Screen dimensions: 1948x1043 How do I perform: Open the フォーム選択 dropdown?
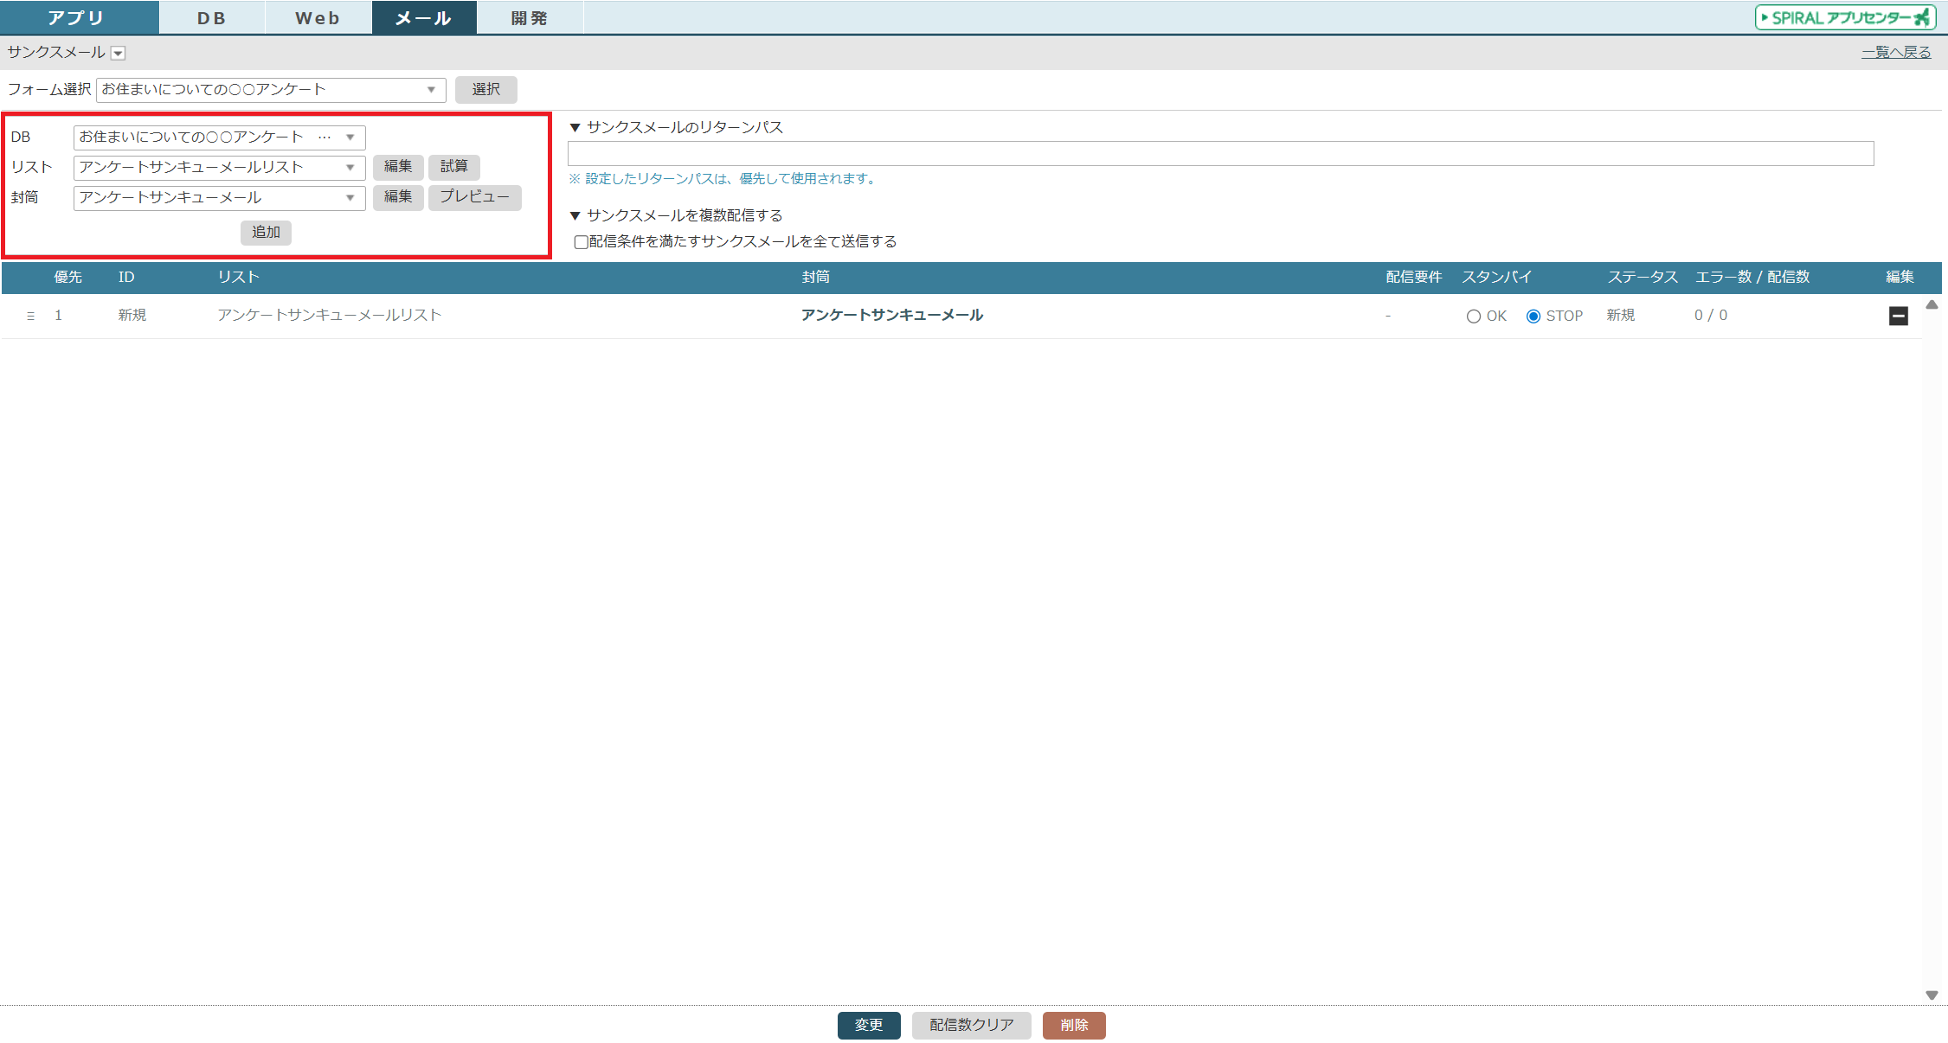271,90
